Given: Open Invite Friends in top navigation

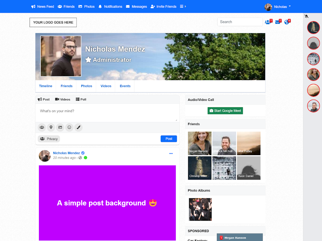Looking at the screenshot, I should coord(163,7).
